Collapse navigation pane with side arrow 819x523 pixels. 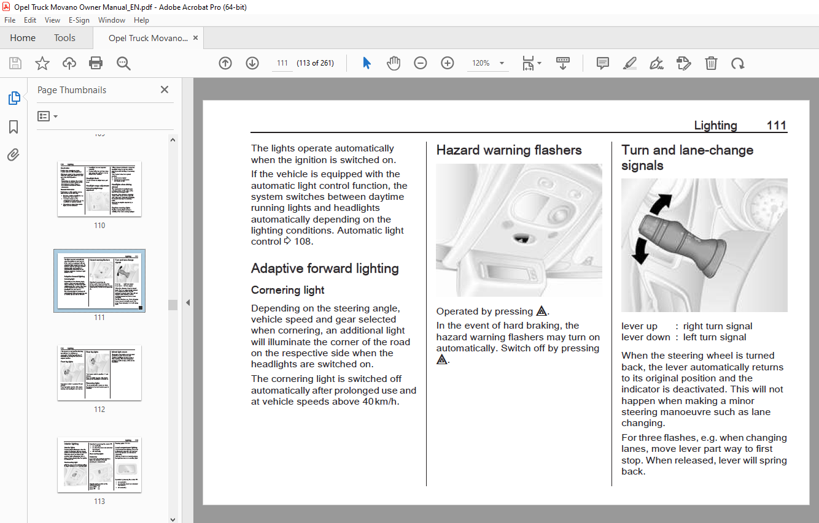pos(188,302)
